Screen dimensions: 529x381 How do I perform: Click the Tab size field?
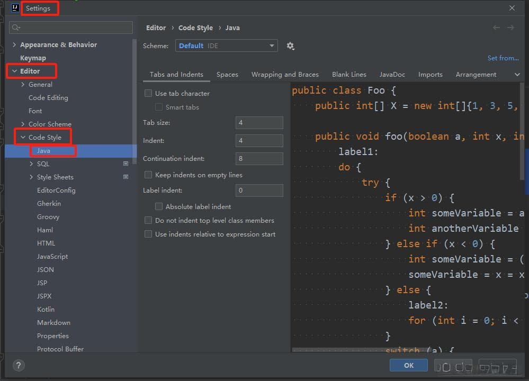pos(259,123)
